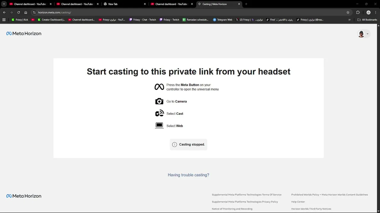The height and width of the screenshot is (213, 380).
Task: Click the Start casting to this private link heading
Action: click(x=189, y=72)
